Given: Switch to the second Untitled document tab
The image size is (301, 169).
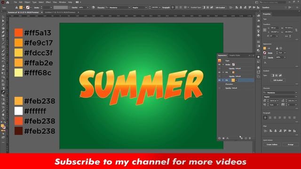Looking at the screenshot, I should 60,13.
